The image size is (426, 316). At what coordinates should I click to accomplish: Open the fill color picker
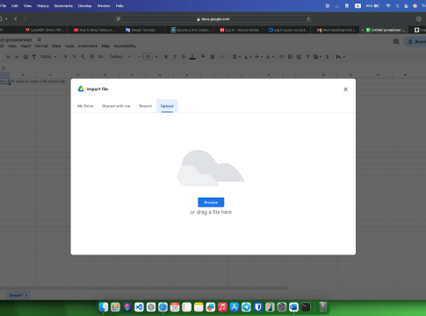tap(203, 56)
